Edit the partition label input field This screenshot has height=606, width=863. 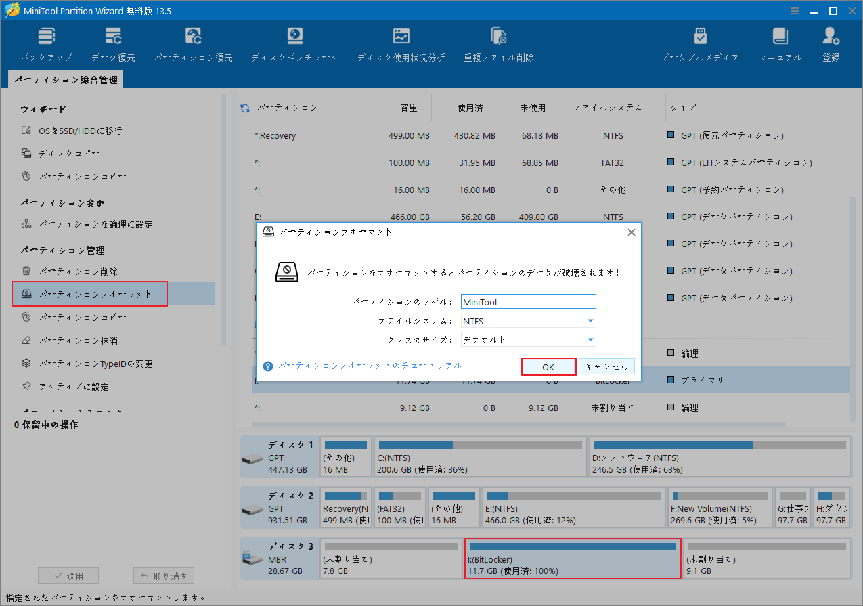(x=528, y=301)
